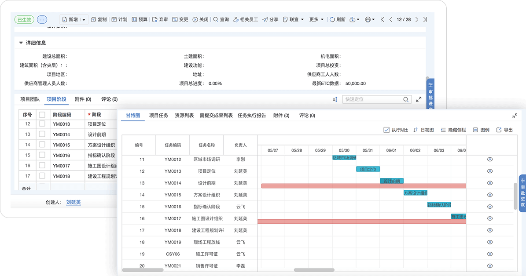
Task: Click the 复制 copy toolbar button
Action: click(x=98, y=19)
